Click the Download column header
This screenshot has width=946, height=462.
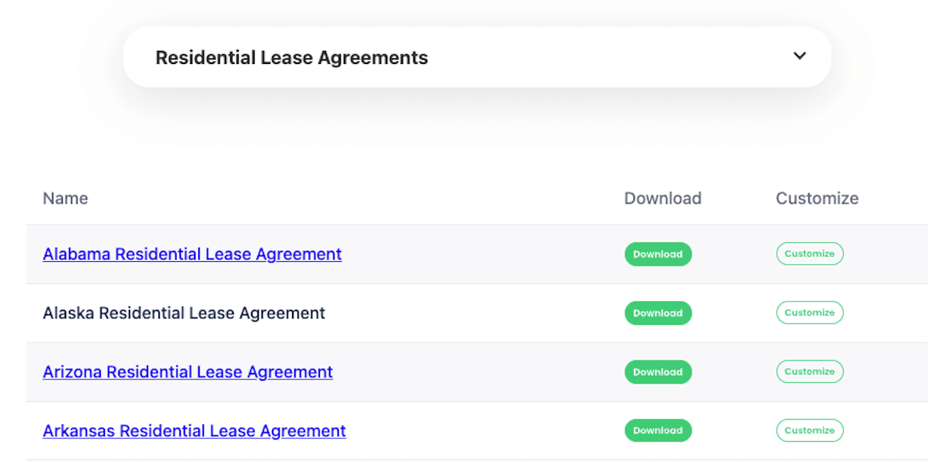(662, 199)
